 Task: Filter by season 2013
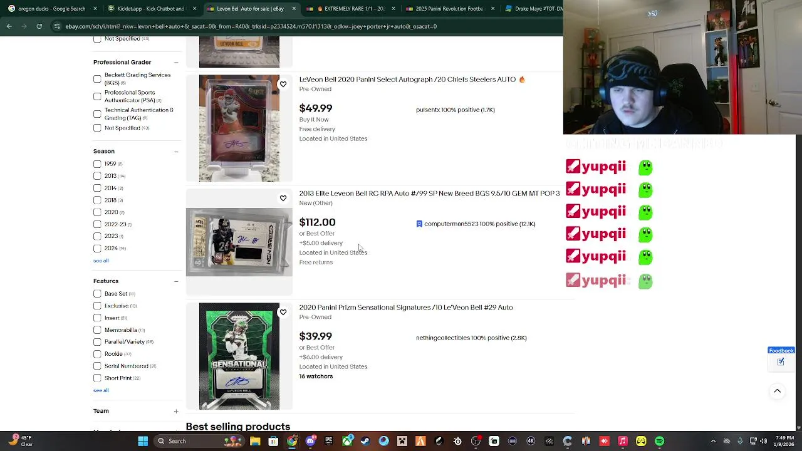97,176
